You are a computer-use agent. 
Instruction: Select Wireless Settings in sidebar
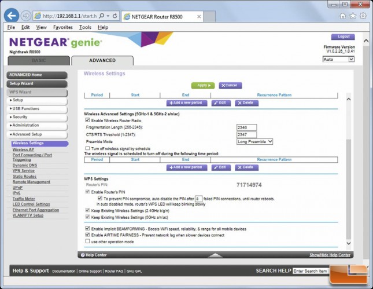tap(40, 143)
